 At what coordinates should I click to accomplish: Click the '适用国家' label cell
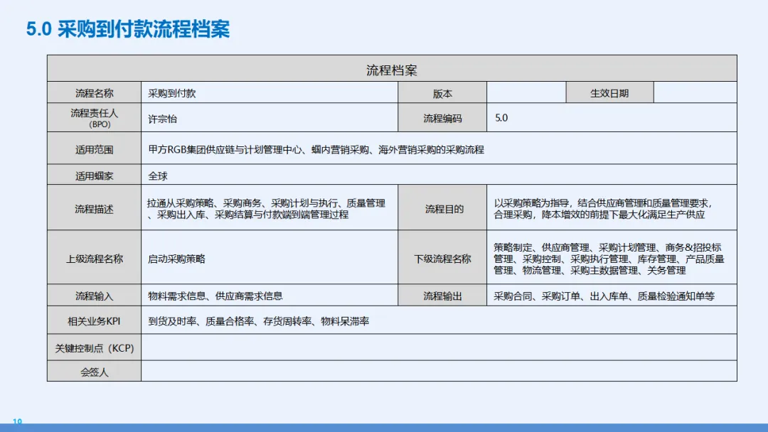click(x=94, y=175)
